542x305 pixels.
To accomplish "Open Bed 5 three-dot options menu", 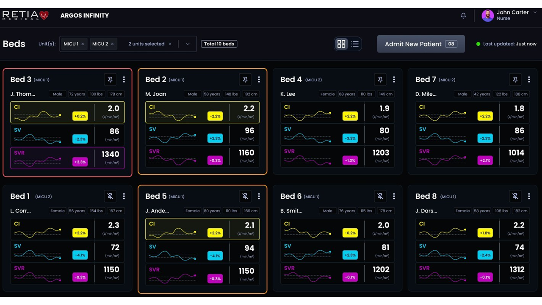I will click(259, 196).
